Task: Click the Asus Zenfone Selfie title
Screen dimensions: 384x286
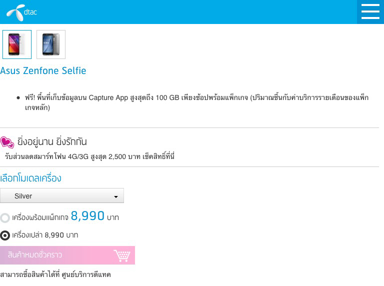Action: [x=43, y=70]
